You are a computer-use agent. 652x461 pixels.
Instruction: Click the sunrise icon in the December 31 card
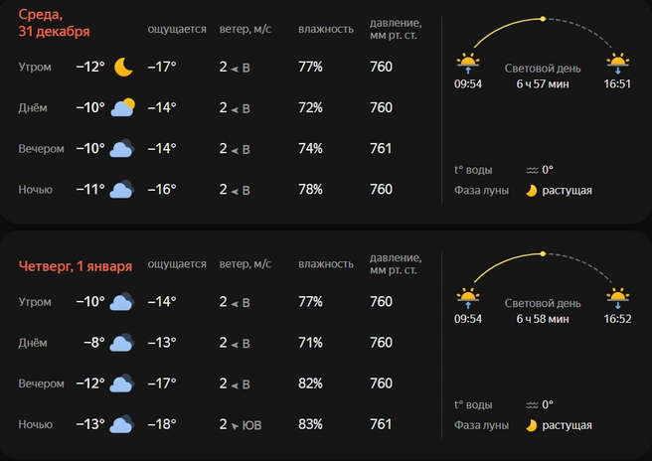[x=468, y=65]
